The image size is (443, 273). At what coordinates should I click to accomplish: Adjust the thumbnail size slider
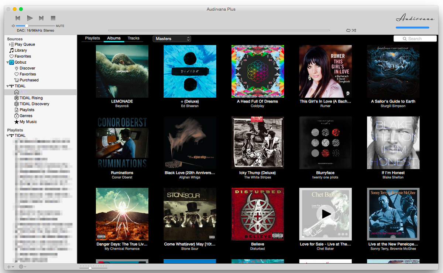point(90,267)
